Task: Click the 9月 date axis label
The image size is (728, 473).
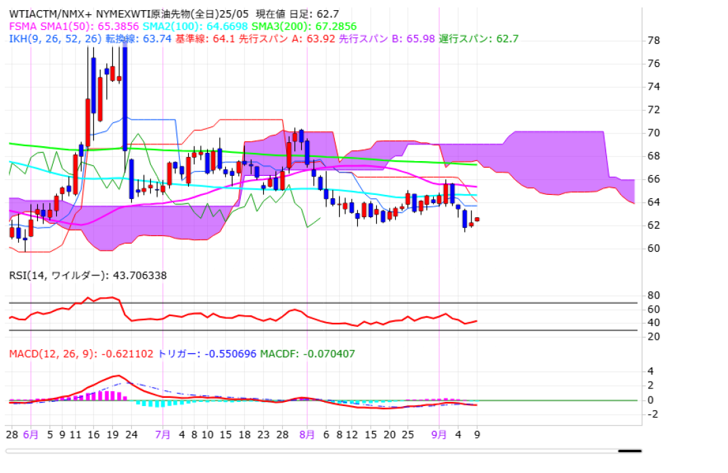Action: point(438,435)
